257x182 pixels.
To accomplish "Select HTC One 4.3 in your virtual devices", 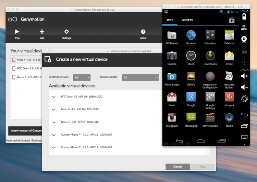I will pyautogui.click(x=26, y=68).
